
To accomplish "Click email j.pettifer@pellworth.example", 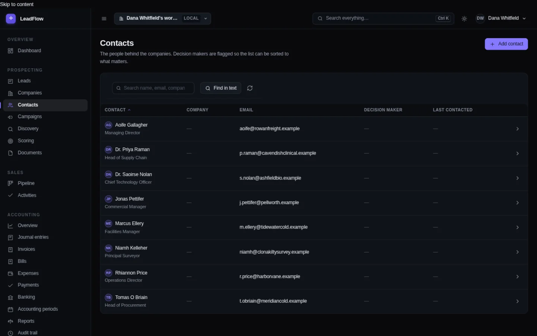I will click(x=269, y=203).
